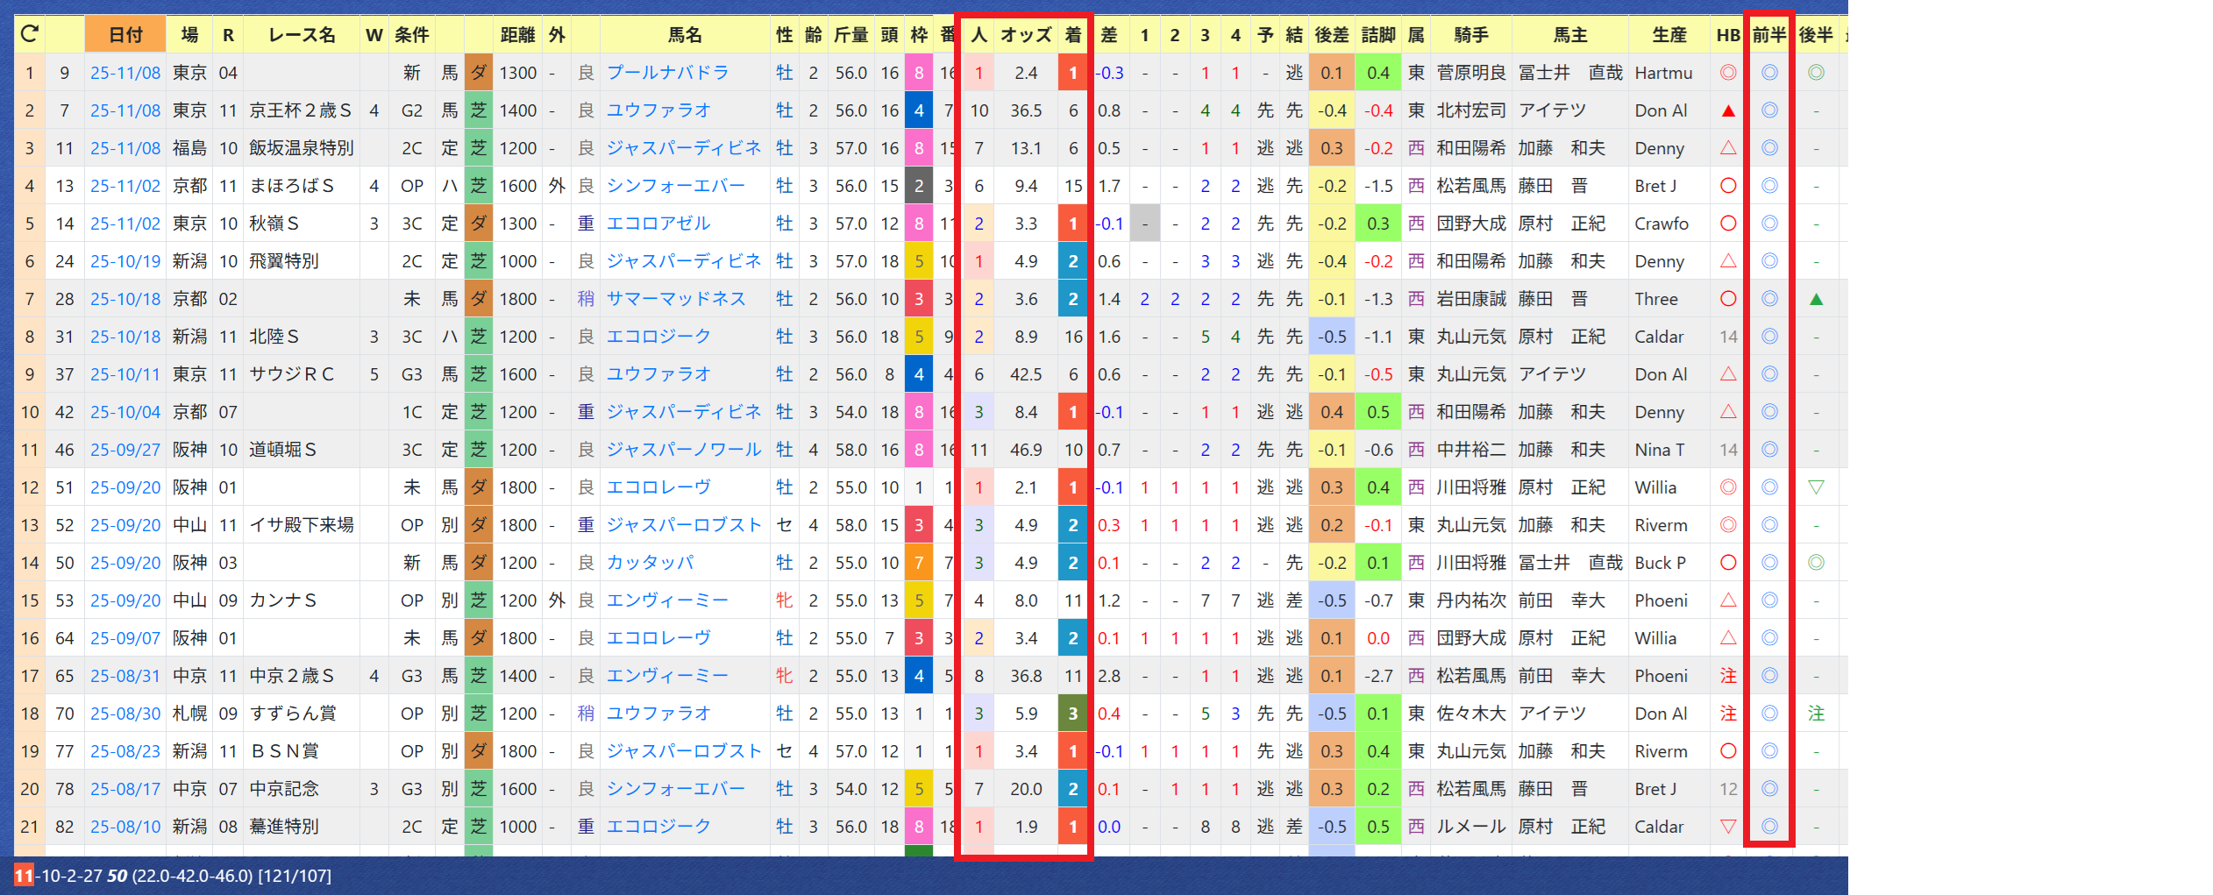This screenshot has width=2213, height=895.
Task: Click the green 着 3 cell in the すずらん賞 row
Action: tap(1072, 714)
